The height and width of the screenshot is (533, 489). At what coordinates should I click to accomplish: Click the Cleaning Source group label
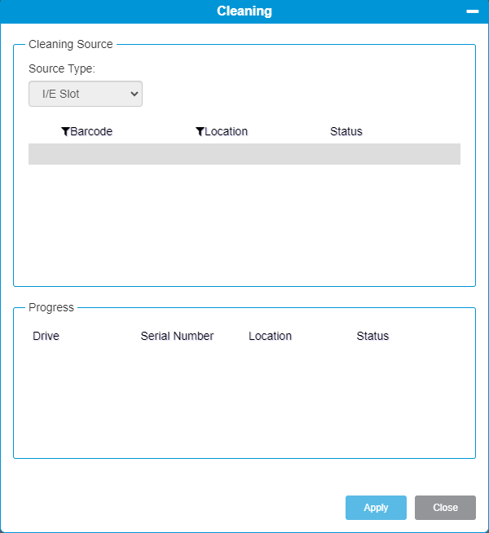point(71,44)
